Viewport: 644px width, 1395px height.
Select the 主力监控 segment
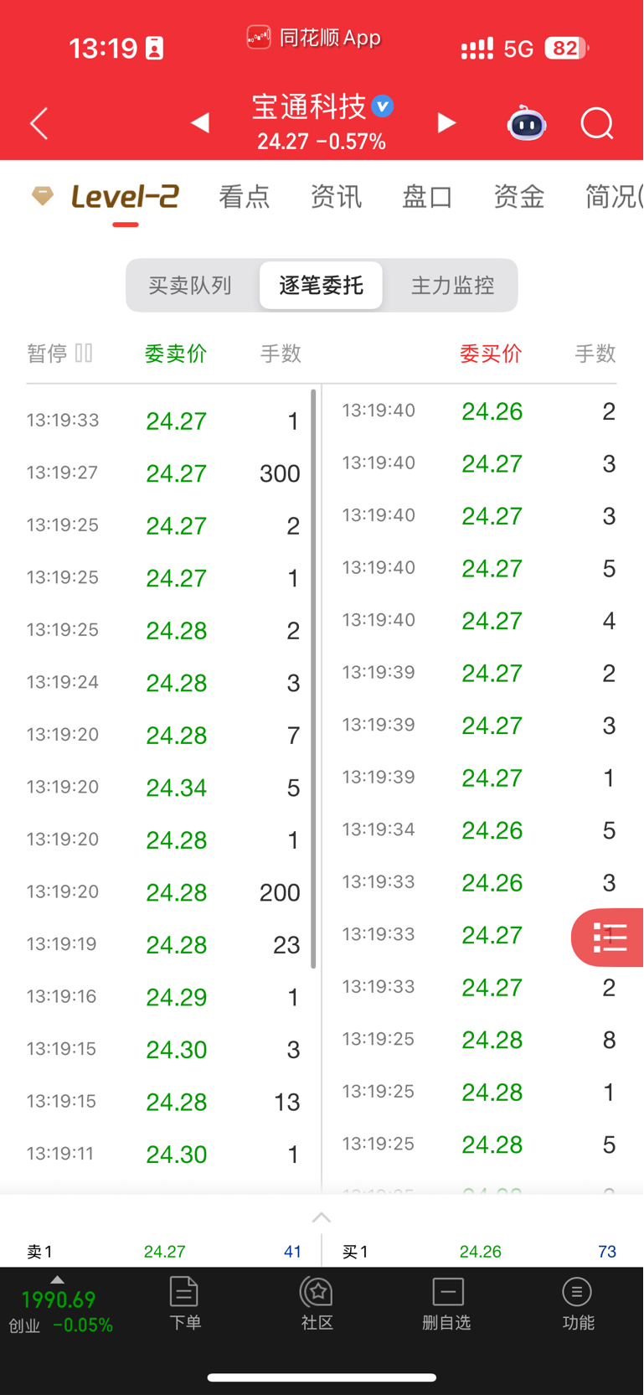[453, 286]
